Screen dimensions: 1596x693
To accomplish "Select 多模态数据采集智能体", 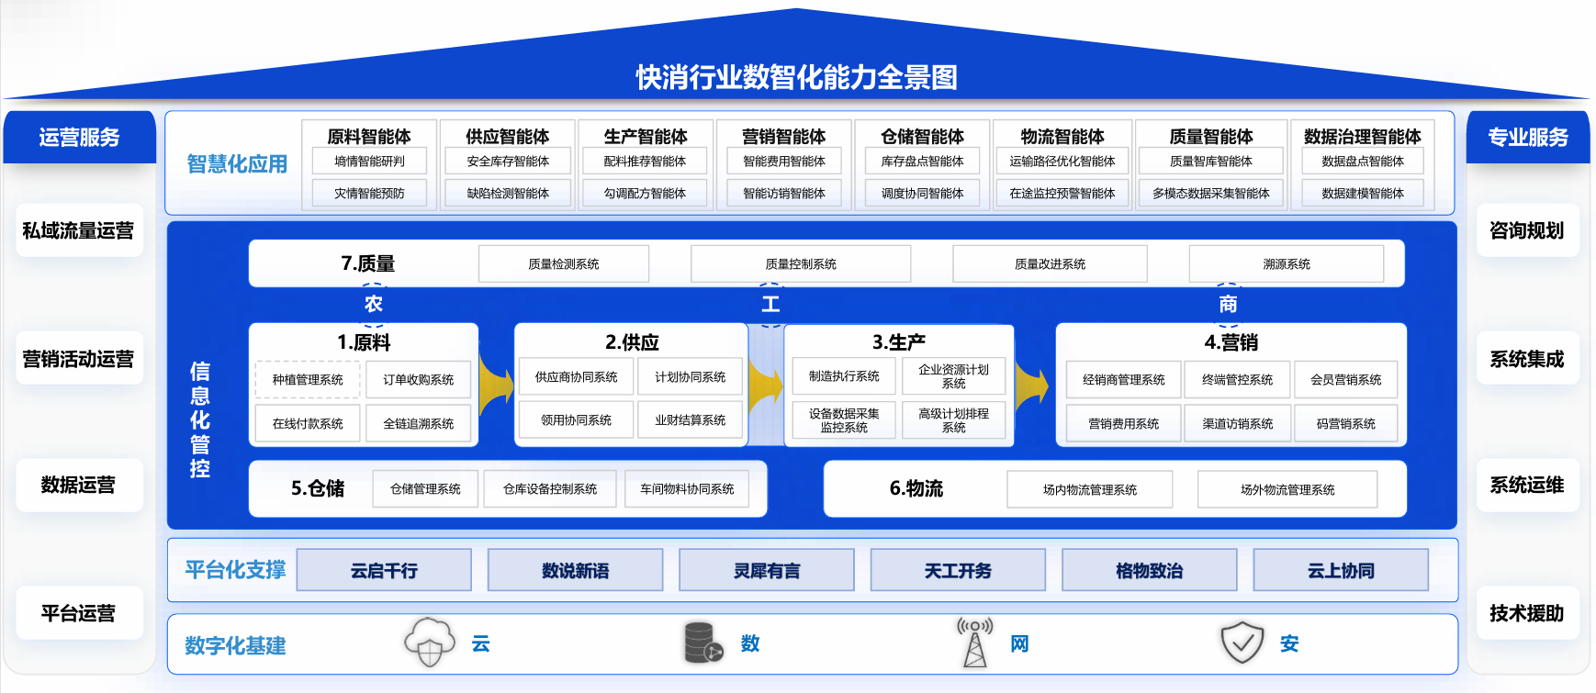I will (1211, 193).
